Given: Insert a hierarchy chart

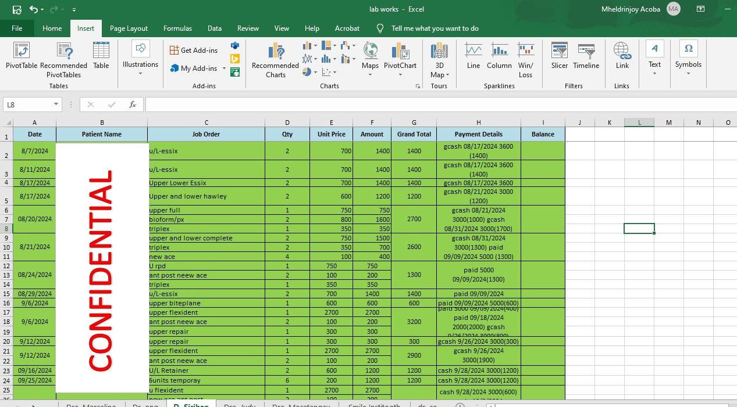Looking at the screenshot, I should [x=329, y=45].
